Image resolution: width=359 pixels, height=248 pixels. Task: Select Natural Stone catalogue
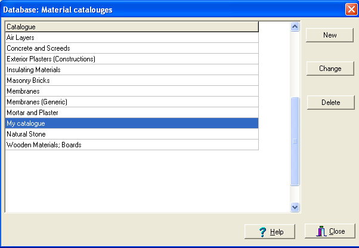(132, 134)
